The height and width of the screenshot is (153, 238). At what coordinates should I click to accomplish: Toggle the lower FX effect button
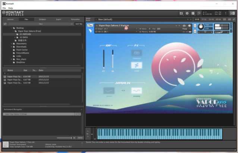136,65
